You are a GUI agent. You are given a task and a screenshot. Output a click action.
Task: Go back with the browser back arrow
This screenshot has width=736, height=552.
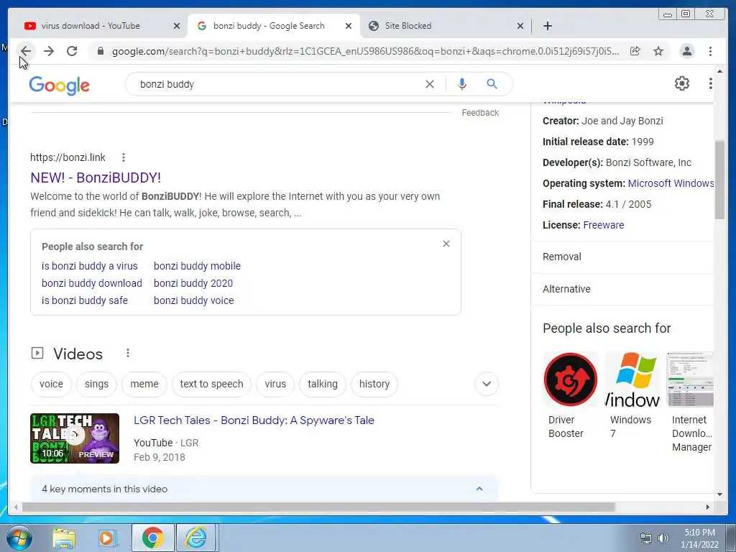click(x=26, y=51)
